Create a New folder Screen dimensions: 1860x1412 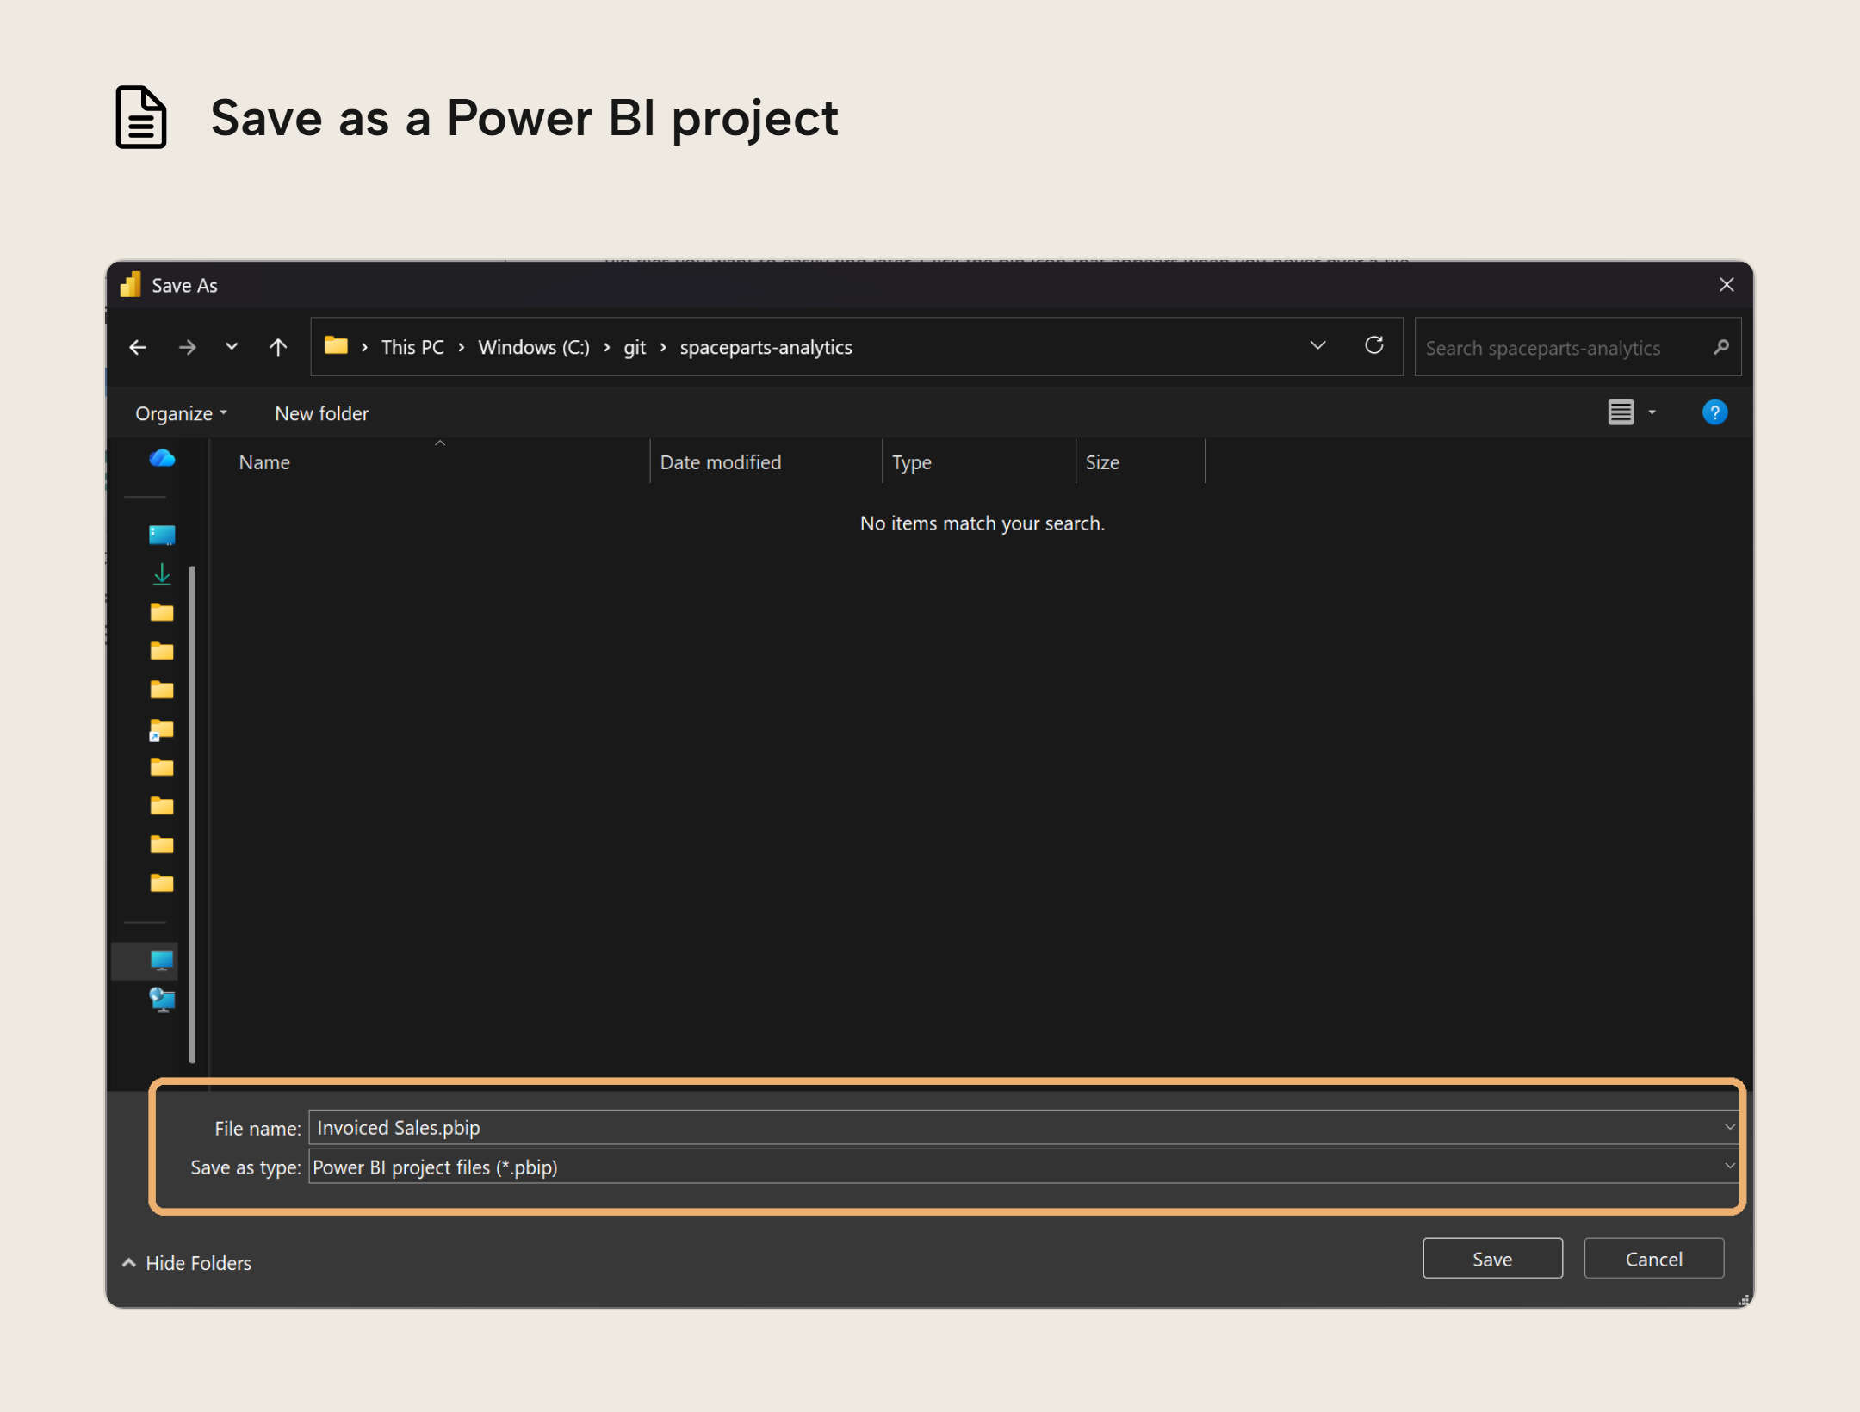click(x=321, y=413)
